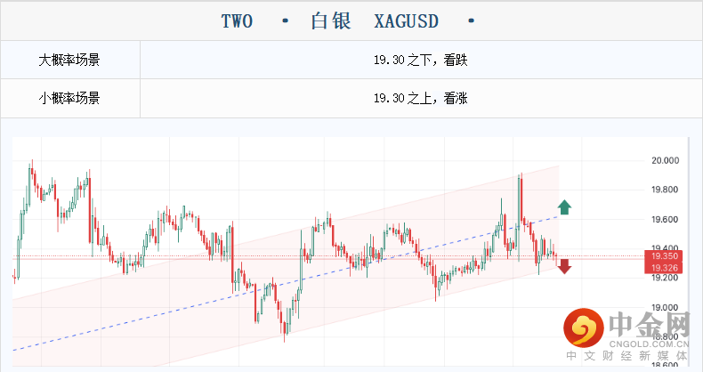Screen dimensions: 703x372
Task: Select the 大概率场景 row label
Action: click(x=69, y=61)
